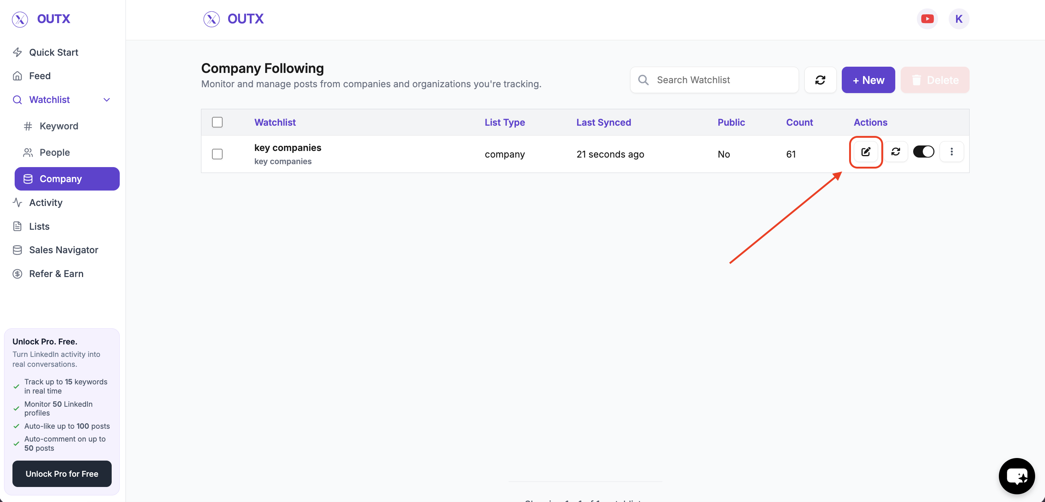Toggle the key companies watchlist switch
1045x502 pixels.
(x=923, y=152)
